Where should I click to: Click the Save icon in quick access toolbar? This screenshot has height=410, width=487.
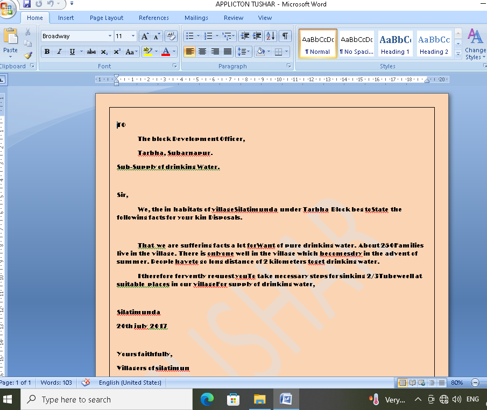(x=26, y=4)
